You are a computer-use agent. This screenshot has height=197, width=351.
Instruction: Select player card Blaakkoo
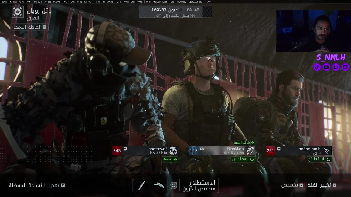tap(222, 151)
